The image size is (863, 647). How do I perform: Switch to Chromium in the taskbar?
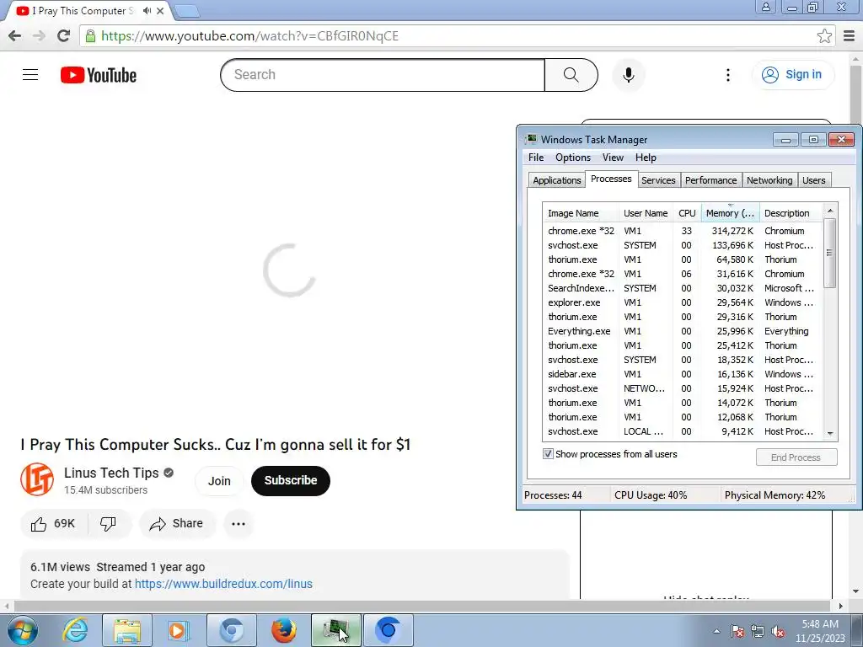(x=232, y=630)
